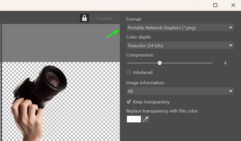Image resolution: width=241 pixels, height=141 pixels.
Task: Click the Format label
Action: coord(134,19)
